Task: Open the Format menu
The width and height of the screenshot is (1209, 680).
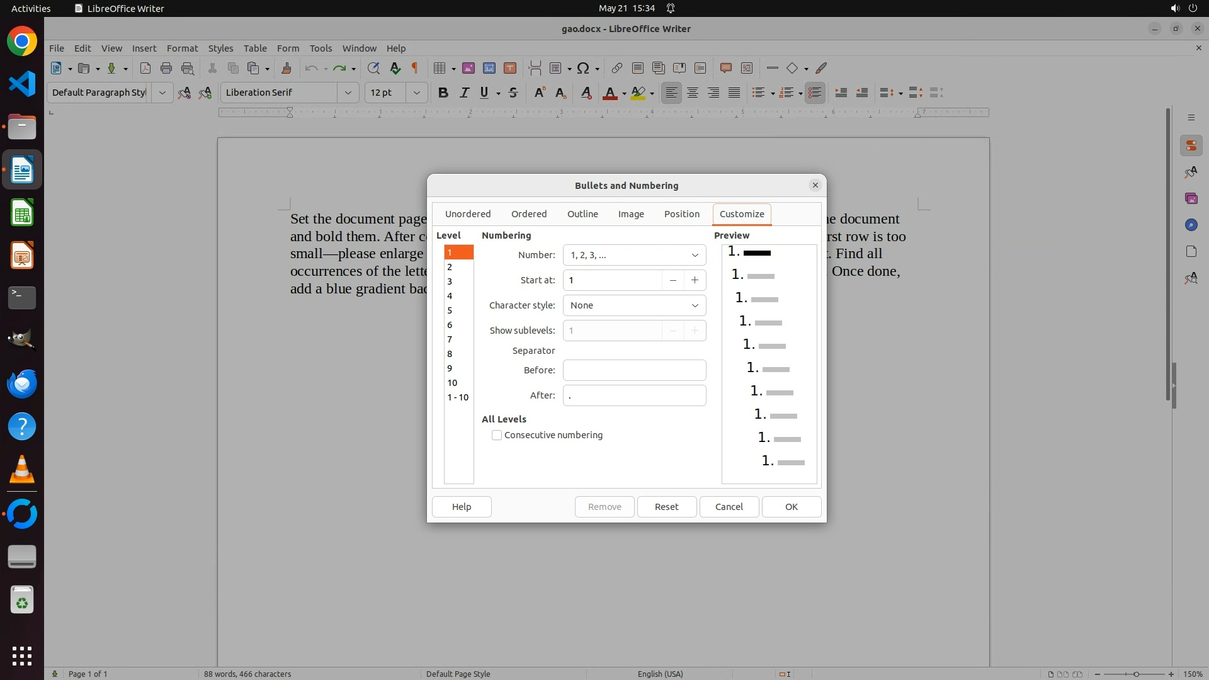Action: (x=182, y=48)
